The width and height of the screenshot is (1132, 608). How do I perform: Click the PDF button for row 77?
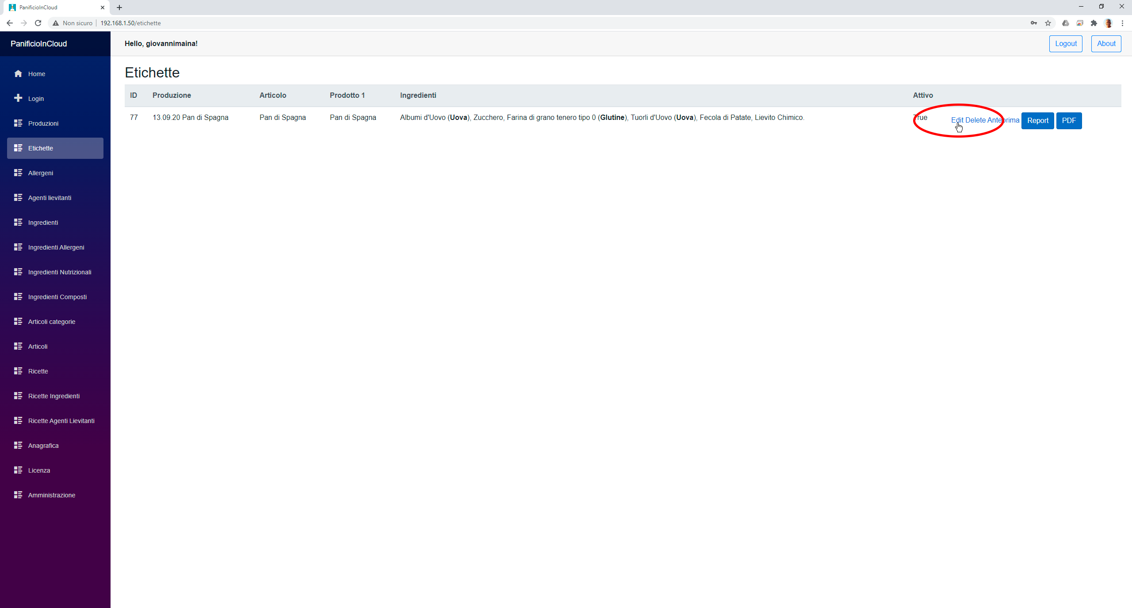click(1068, 120)
